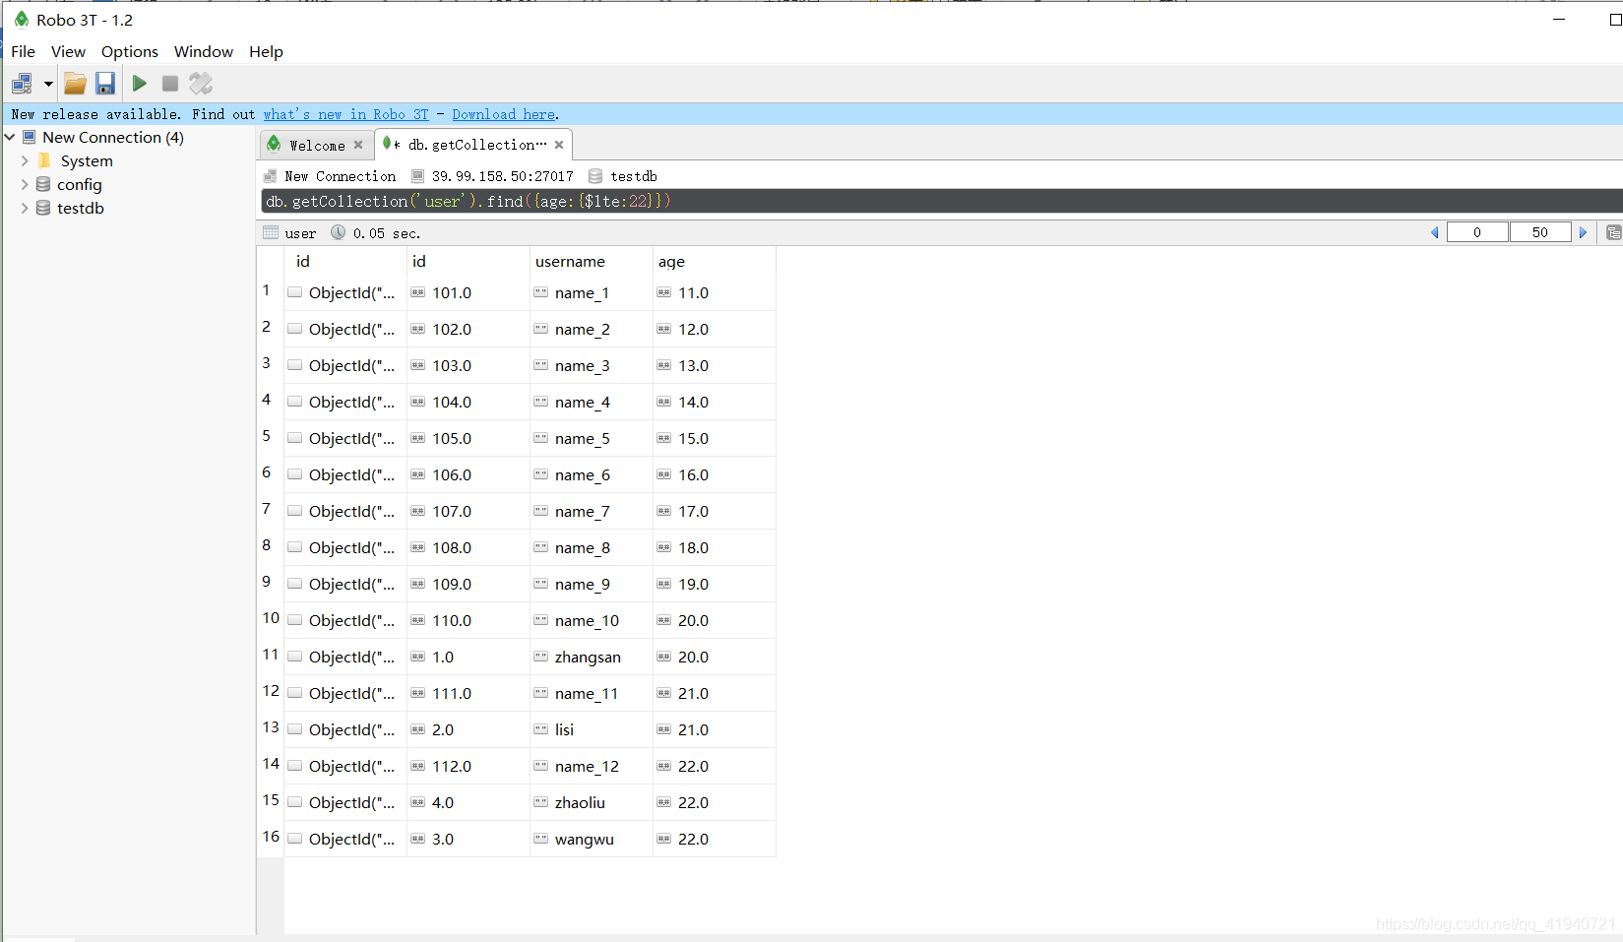Click the 39.99.158.50:27017 server address
Image resolution: width=1623 pixels, height=942 pixels.
[x=503, y=176]
